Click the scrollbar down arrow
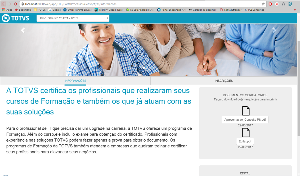 coord(299,174)
